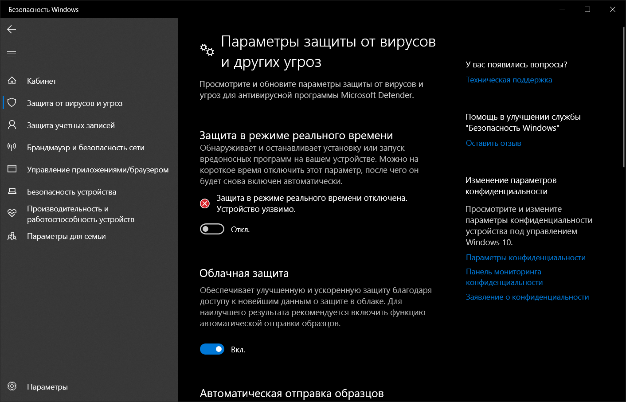626x402 pixels.
Task: Click the gear icon beside Параметры
Action: tap(12, 386)
